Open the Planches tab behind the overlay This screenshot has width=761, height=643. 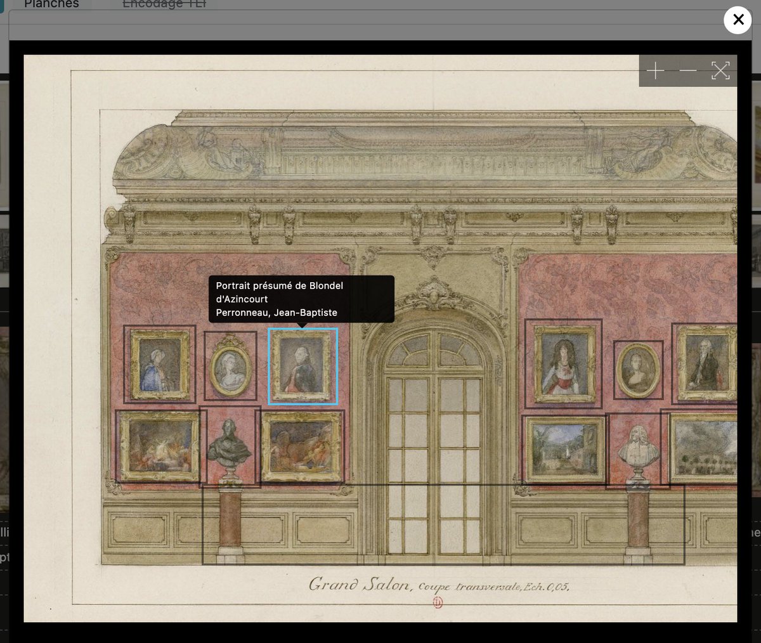tap(51, 4)
